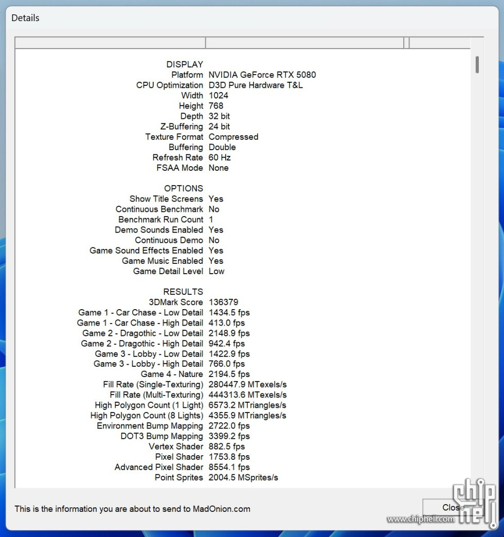Click the vertical scrollbar thumb of the details list
The height and width of the screenshot is (537, 504).
click(x=477, y=65)
